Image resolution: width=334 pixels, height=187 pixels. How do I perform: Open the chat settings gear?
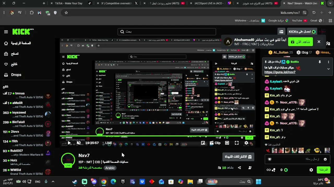(x=311, y=170)
